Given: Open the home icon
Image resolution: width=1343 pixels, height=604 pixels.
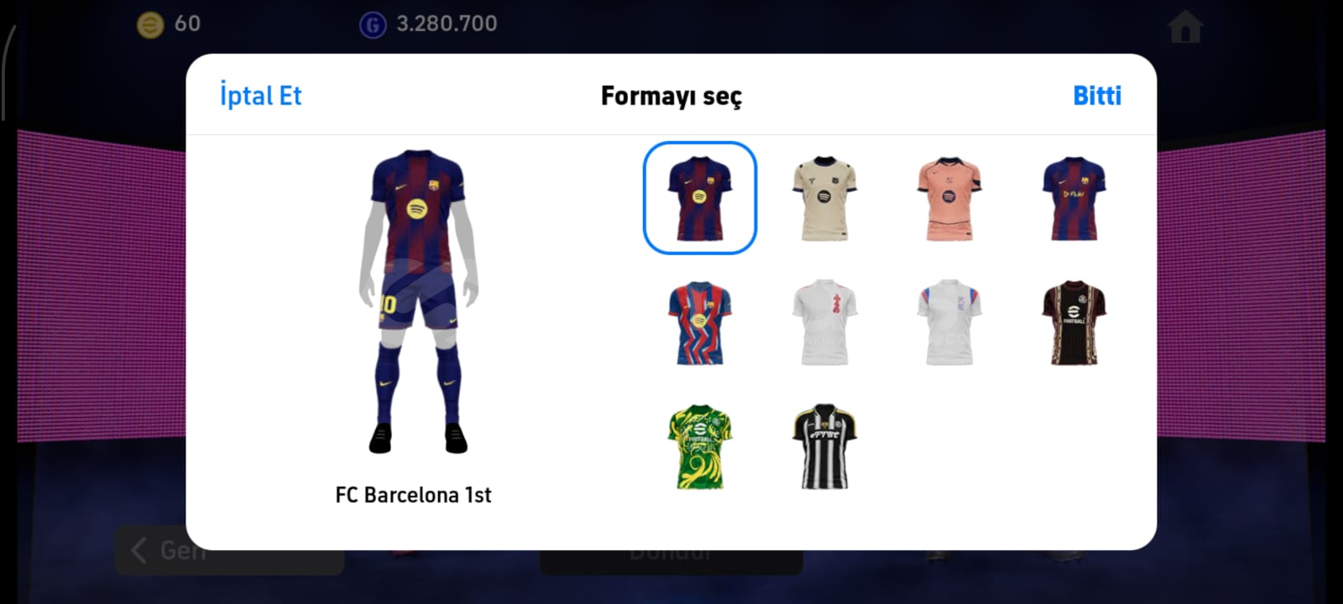Looking at the screenshot, I should [x=1185, y=28].
